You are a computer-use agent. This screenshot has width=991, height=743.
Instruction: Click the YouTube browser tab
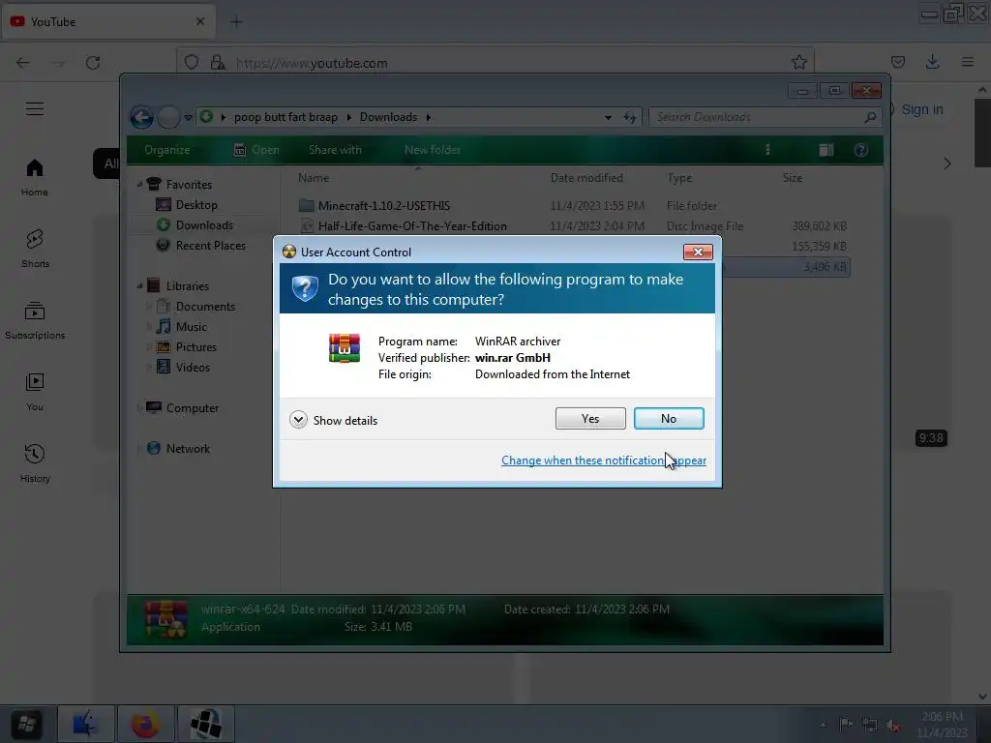(x=108, y=21)
